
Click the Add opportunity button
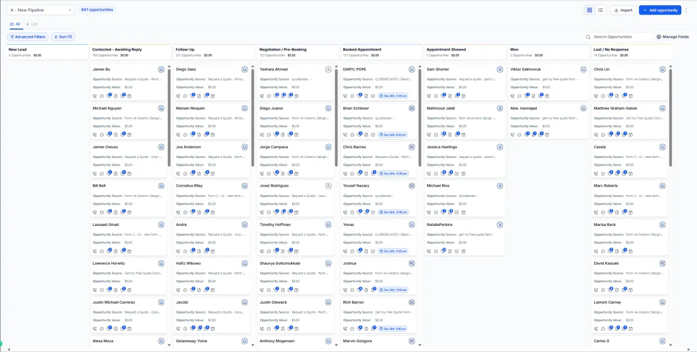click(660, 10)
